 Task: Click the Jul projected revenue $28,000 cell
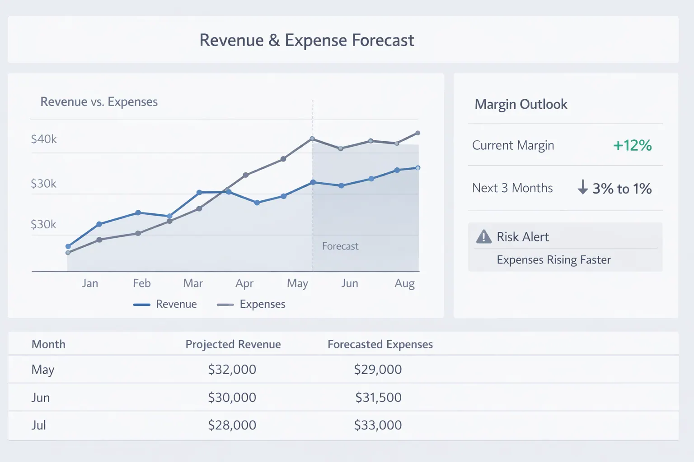[232, 425]
